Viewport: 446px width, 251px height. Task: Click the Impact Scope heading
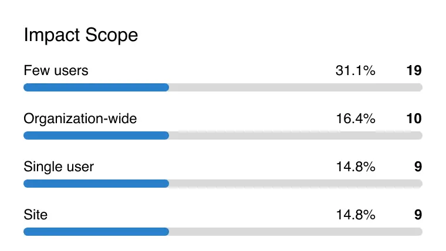(81, 35)
